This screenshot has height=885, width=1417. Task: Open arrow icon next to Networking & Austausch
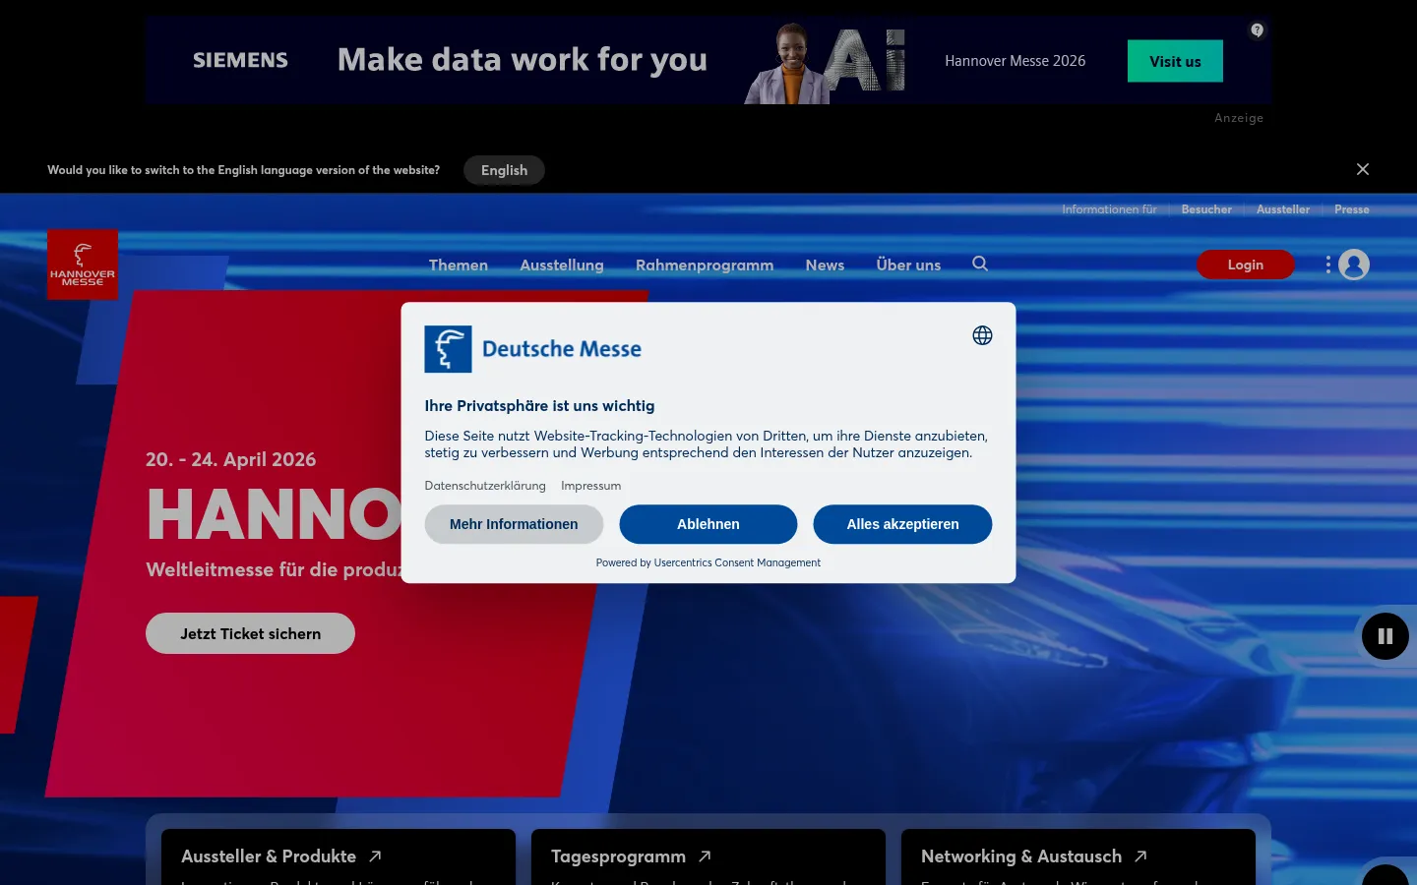[x=1140, y=856]
